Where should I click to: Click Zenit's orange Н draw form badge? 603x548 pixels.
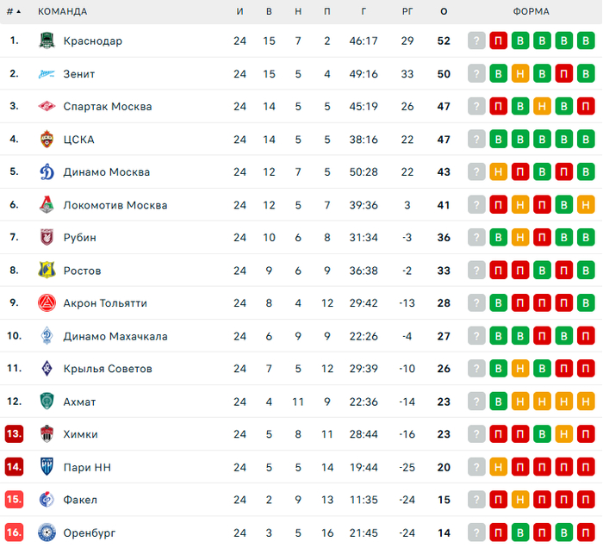519,73
